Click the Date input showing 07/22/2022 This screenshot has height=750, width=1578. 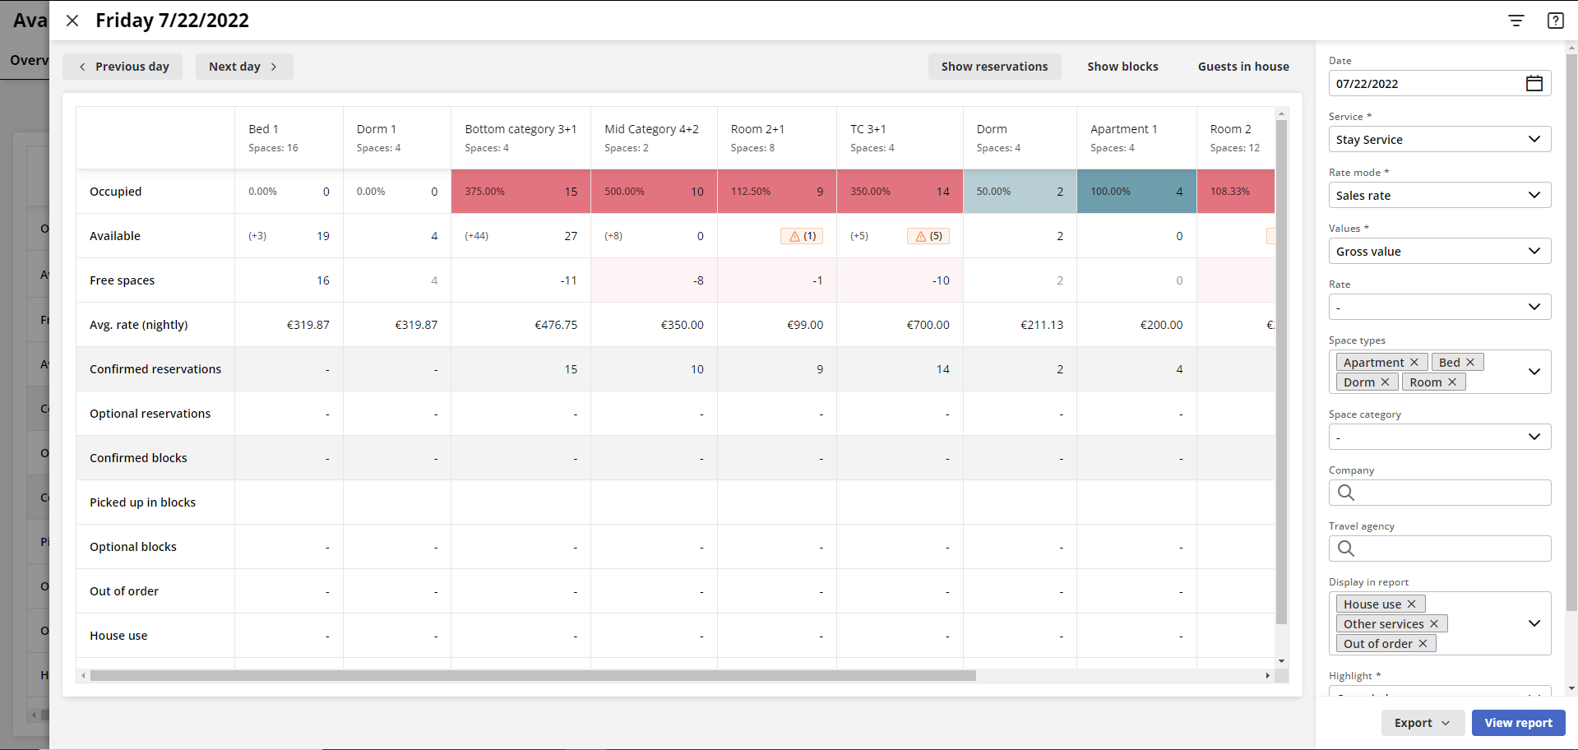point(1414,83)
